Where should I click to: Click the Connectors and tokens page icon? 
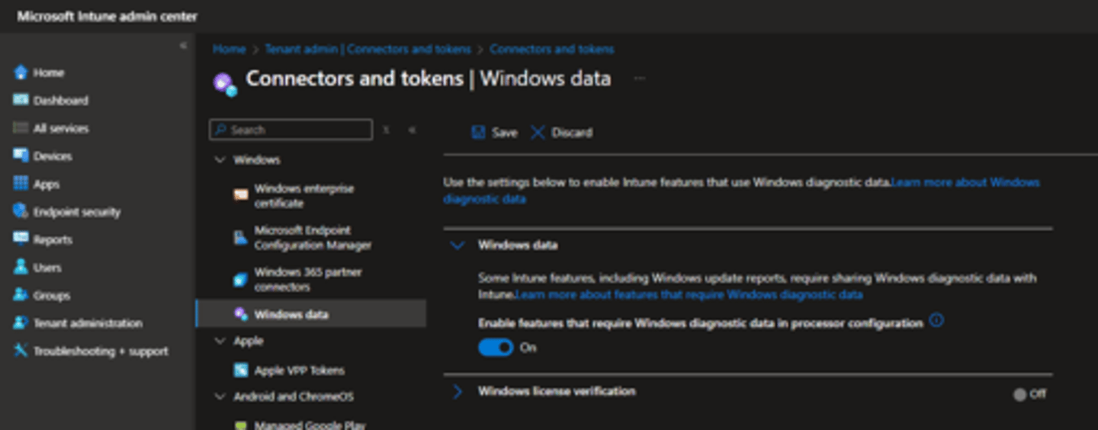225,84
